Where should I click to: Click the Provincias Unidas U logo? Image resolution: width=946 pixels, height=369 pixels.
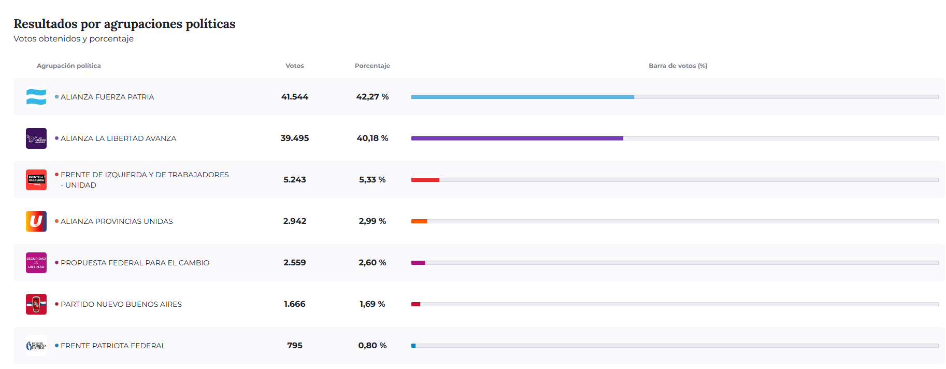coord(36,221)
